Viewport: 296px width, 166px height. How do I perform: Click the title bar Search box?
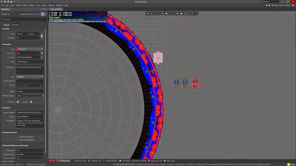[270, 1]
